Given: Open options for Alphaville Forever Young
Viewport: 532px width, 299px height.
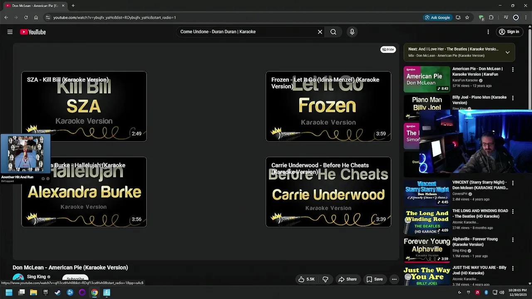Looking at the screenshot, I should coord(512,240).
